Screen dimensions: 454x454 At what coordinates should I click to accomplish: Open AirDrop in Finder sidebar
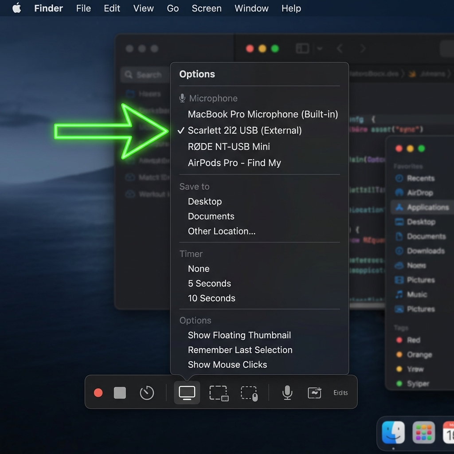click(x=420, y=192)
